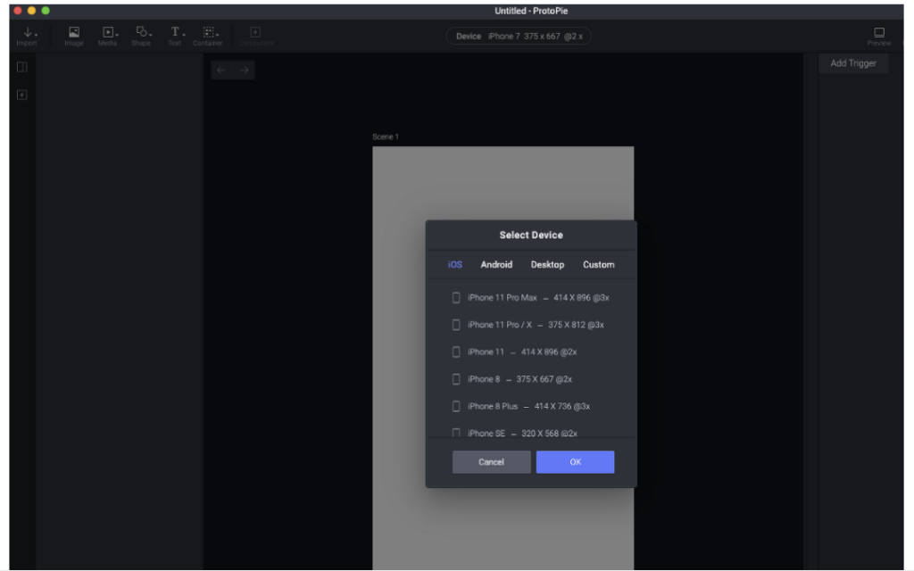Confirm device selection with OK

(x=576, y=462)
